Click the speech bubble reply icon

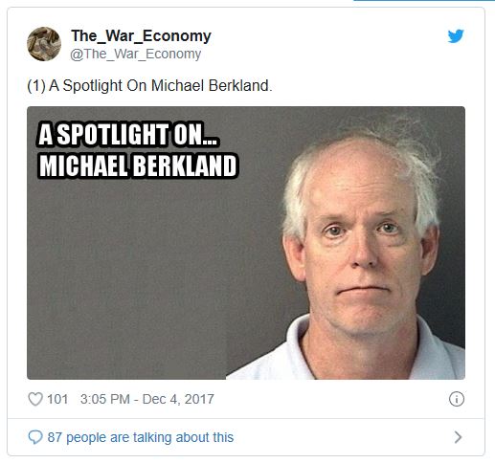point(35,437)
